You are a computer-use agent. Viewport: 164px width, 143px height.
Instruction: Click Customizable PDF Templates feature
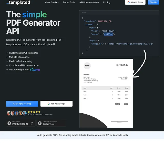click(24, 53)
